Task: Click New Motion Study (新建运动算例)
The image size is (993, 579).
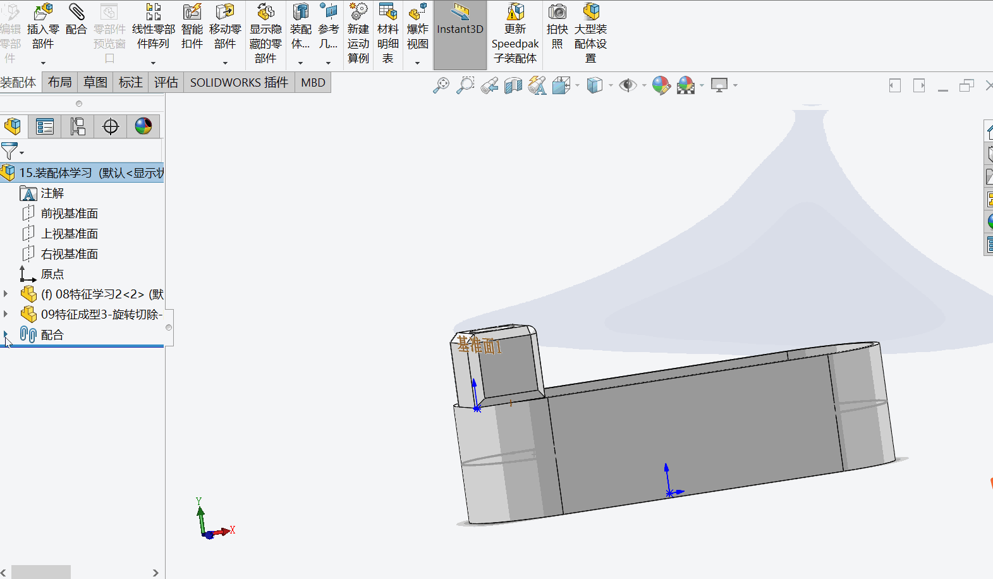Action: coord(358,34)
